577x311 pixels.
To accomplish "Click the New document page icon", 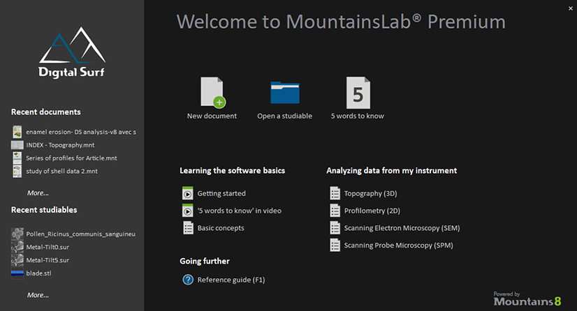I will tap(213, 93).
